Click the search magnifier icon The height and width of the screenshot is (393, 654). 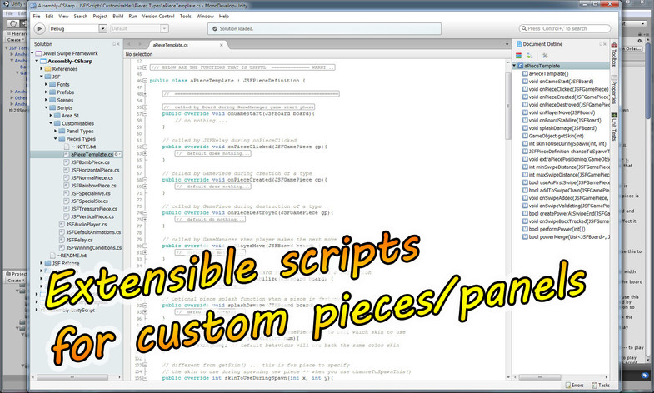tap(523, 29)
